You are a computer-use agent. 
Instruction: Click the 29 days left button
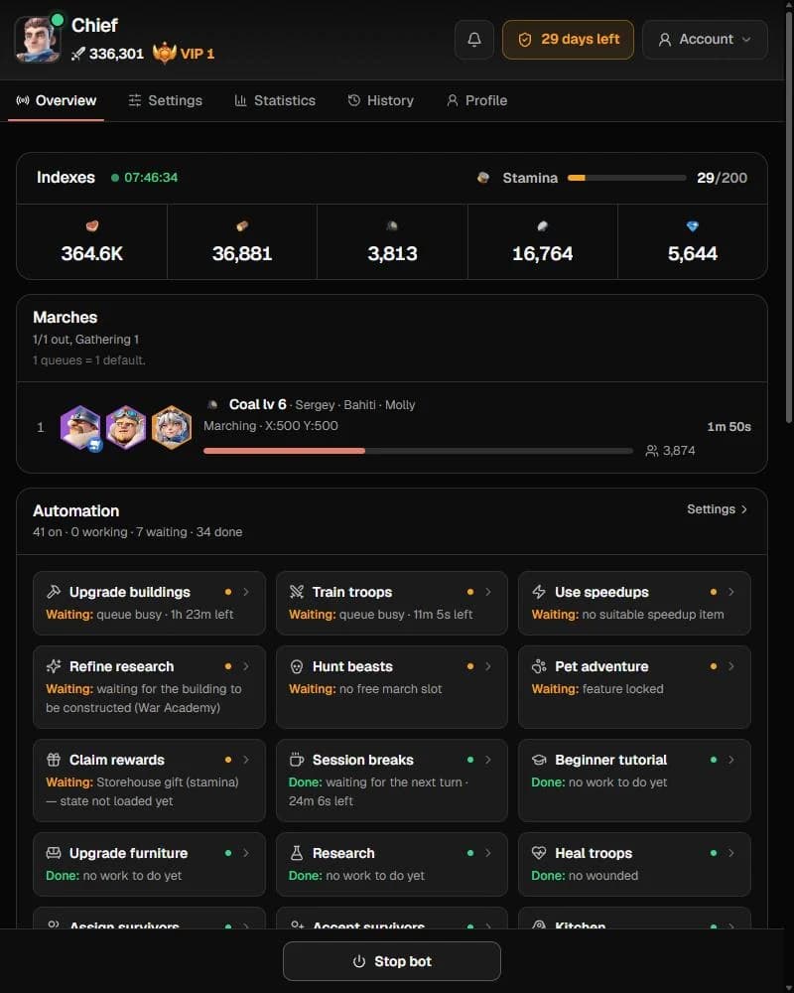click(568, 40)
